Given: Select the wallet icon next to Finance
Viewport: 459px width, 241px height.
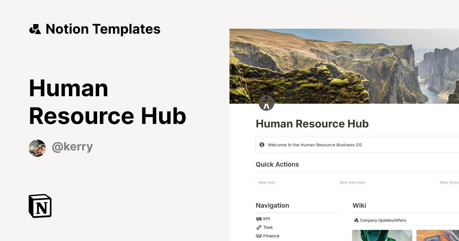Looking at the screenshot, I should point(259,236).
